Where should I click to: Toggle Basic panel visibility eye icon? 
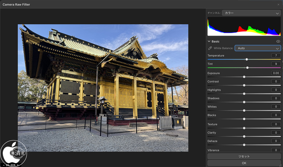[x=278, y=41]
